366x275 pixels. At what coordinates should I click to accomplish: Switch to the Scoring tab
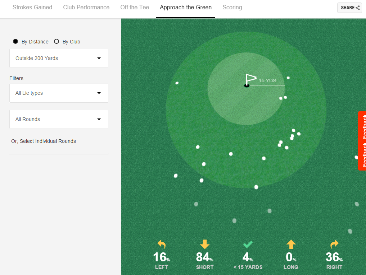(232, 8)
